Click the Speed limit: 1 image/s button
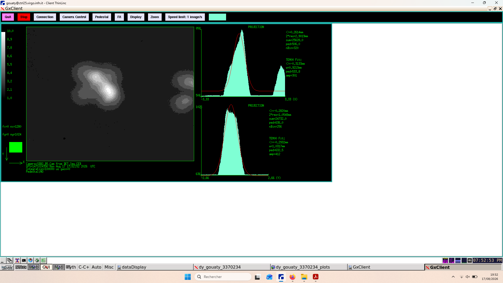Screen dimensions: 503x283 [185, 17]
